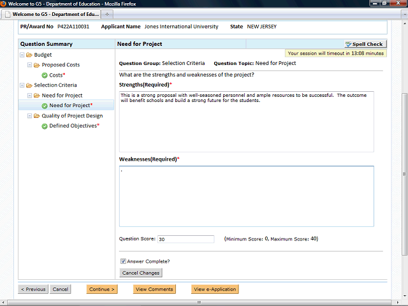Select Need for Project question leaf
Viewport: 408px width, 306px height.
point(69,105)
